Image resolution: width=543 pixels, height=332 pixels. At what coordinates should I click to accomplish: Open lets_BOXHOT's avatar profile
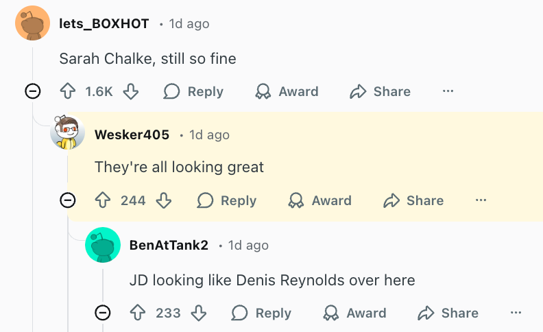(x=32, y=23)
